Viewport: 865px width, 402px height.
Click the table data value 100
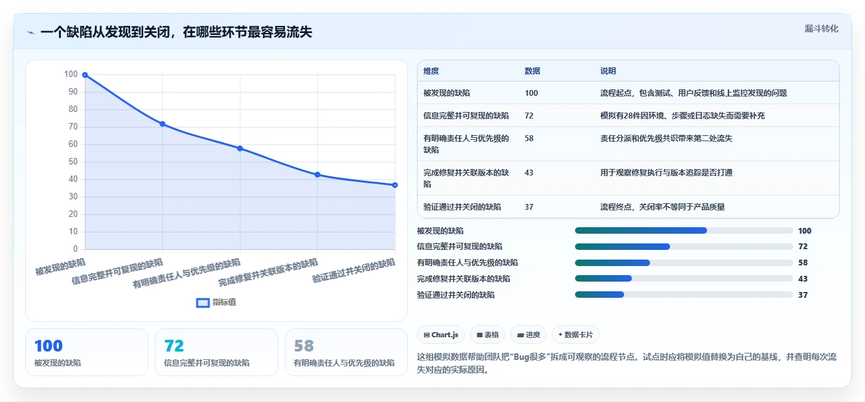click(x=531, y=93)
